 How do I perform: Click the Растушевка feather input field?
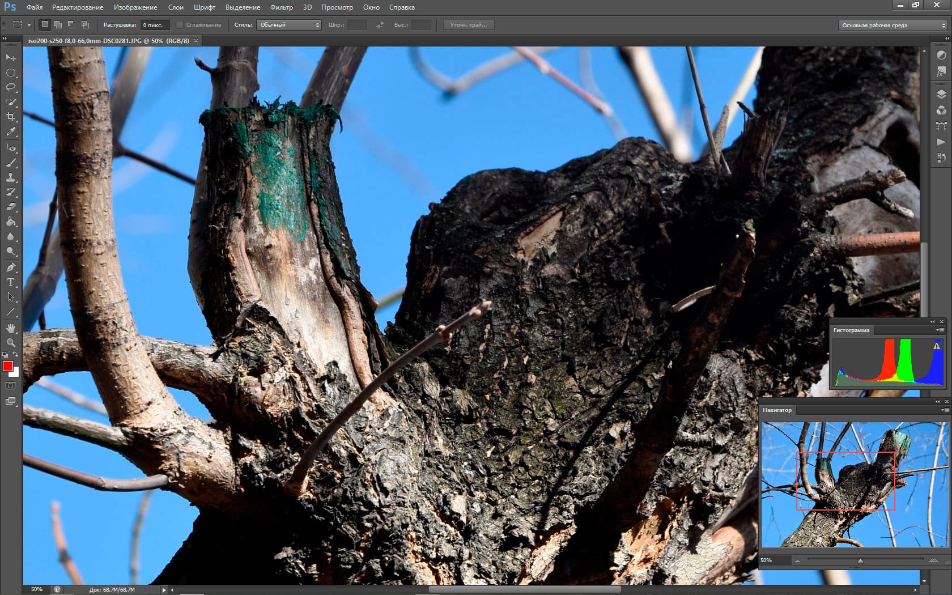point(155,25)
